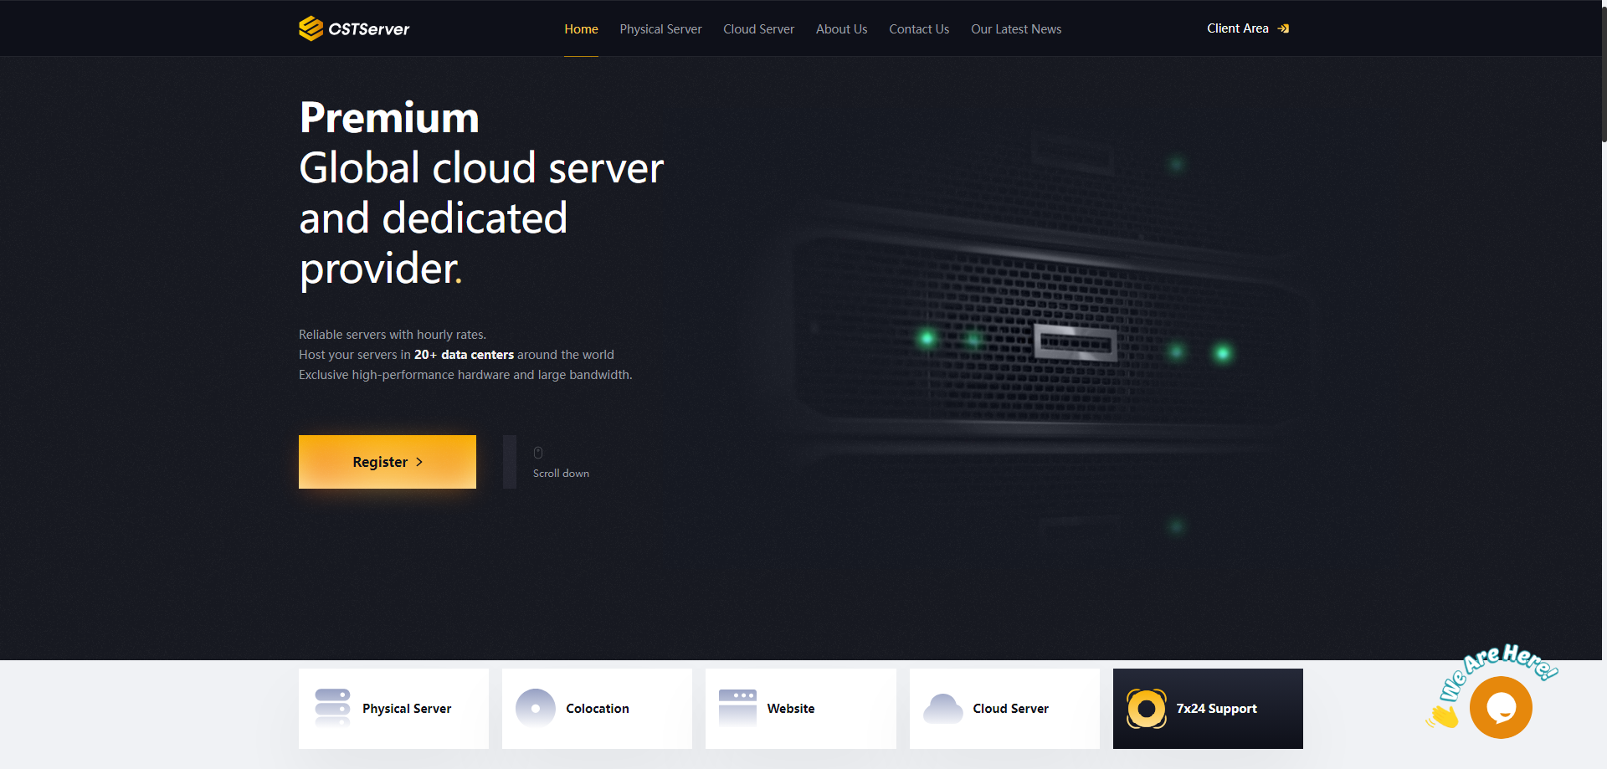Click the '20+ data centers' text
Image resolution: width=1607 pixels, height=769 pixels.
(464, 355)
